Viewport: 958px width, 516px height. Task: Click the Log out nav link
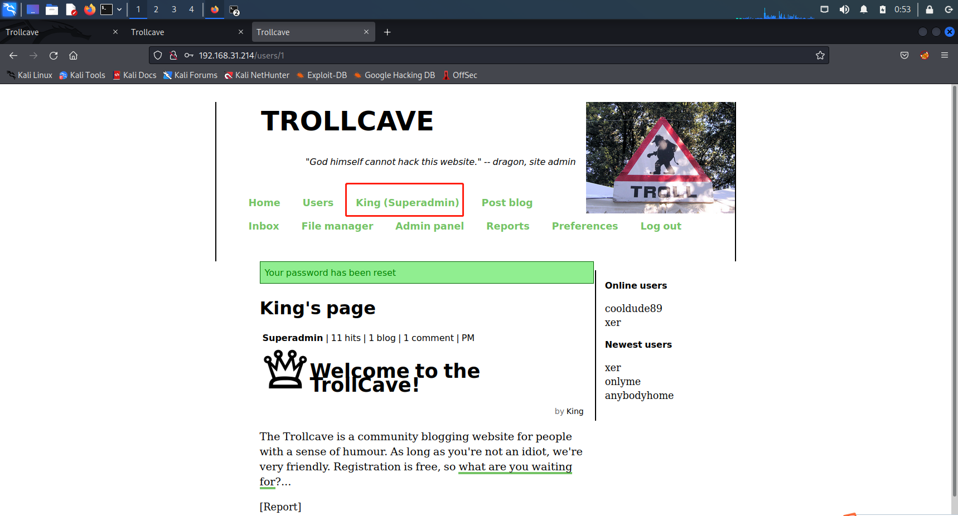coord(661,226)
